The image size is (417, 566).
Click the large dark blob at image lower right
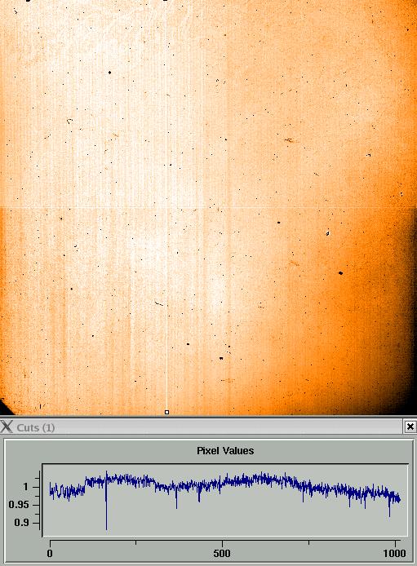pyautogui.click(x=340, y=273)
